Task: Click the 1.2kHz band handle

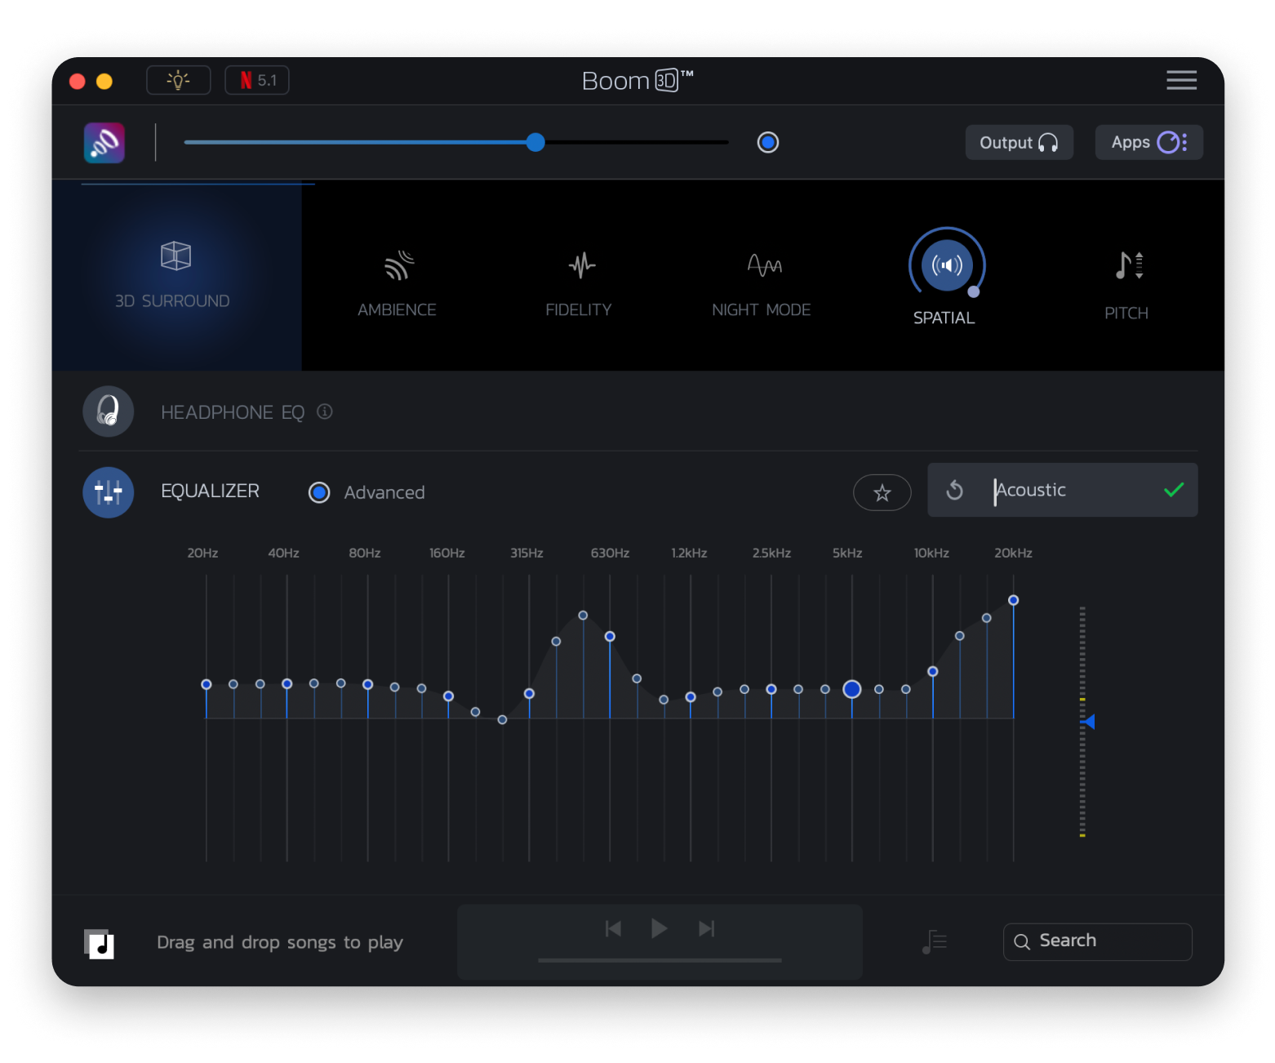Action: 691,696
